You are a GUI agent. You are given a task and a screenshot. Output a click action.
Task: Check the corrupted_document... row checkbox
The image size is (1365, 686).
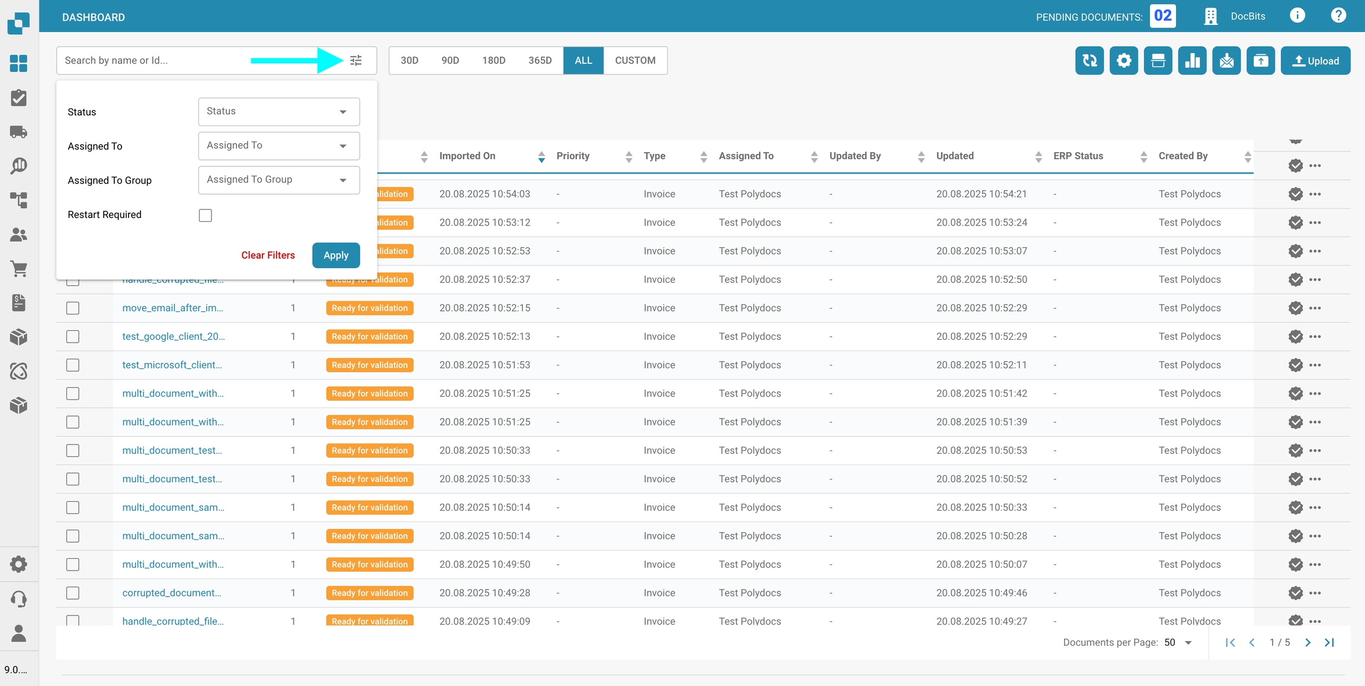pyautogui.click(x=73, y=593)
